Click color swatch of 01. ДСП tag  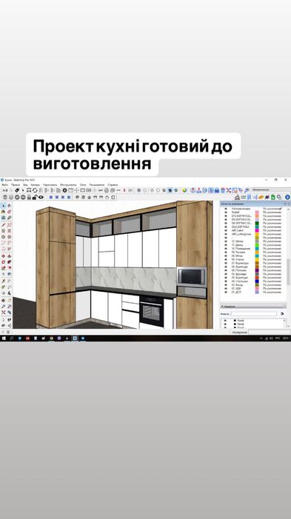tap(257, 293)
